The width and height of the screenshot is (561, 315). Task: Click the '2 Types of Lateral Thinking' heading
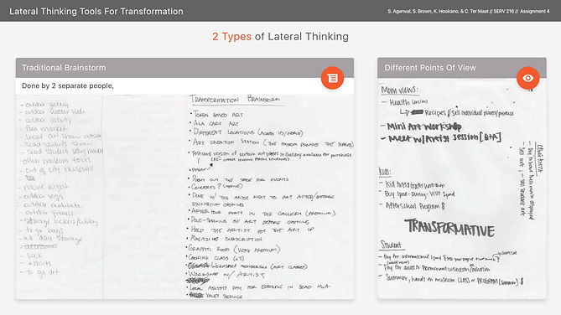click(x=280, y=37)
